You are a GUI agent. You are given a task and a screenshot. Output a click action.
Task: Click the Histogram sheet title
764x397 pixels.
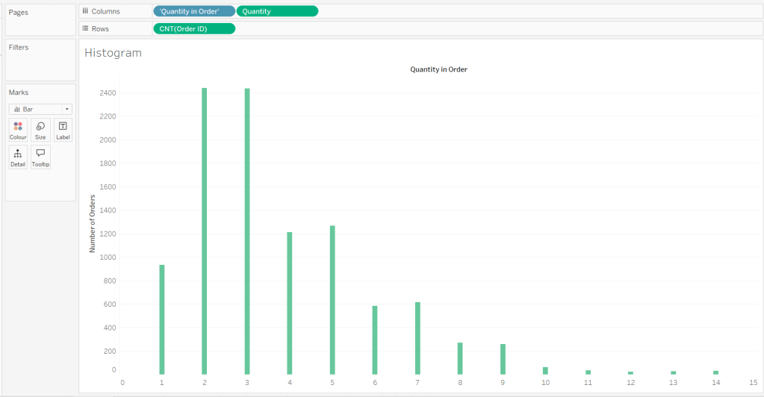(113, 53)
